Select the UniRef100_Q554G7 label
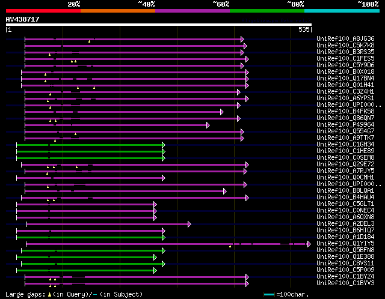385x299 pixels. pyautogui.click(x=345, y=131)
